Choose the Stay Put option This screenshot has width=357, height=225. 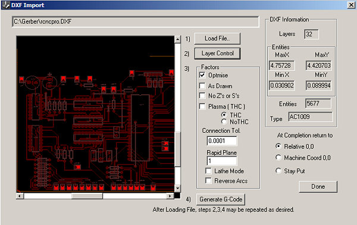[278, 171]
